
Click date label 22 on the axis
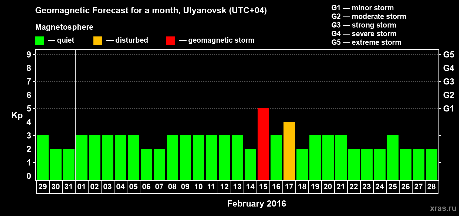354,187
